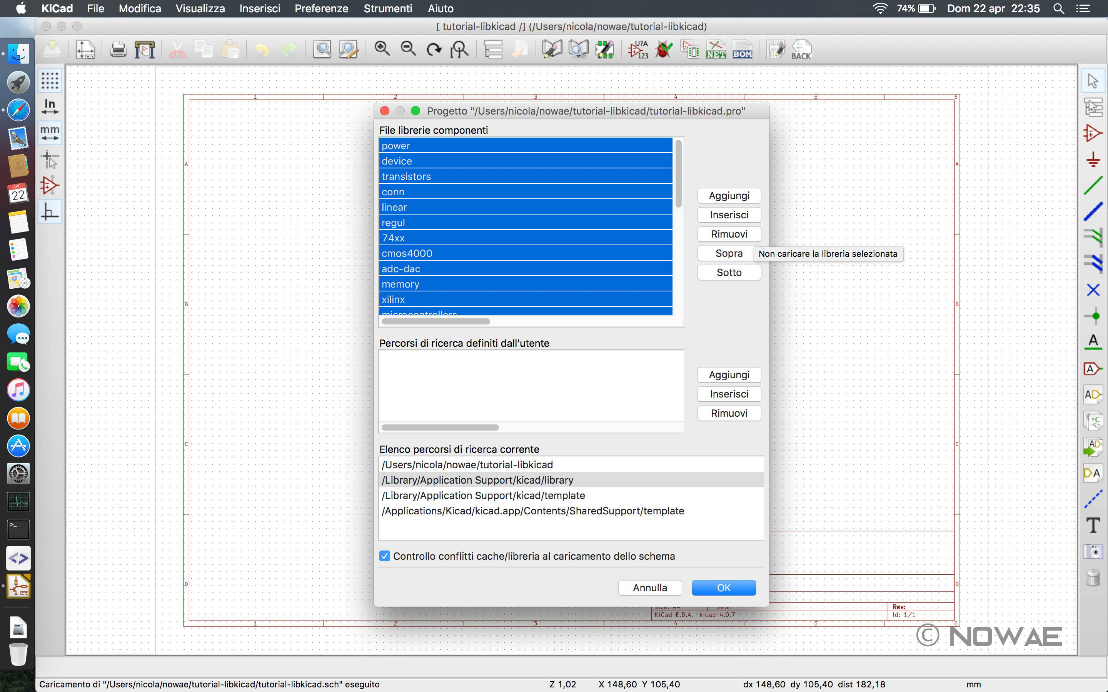Screen dimensions: 1108x692
Task: Select the xilinx library row
Action: pyautogui.click(x=526, y=299)
